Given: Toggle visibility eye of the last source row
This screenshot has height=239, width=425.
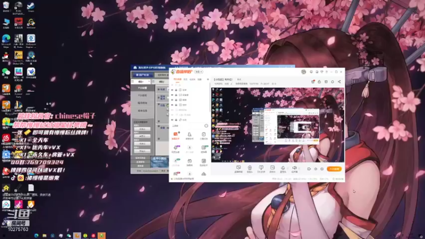Looking at the screenshot, I should pos(172,120).
